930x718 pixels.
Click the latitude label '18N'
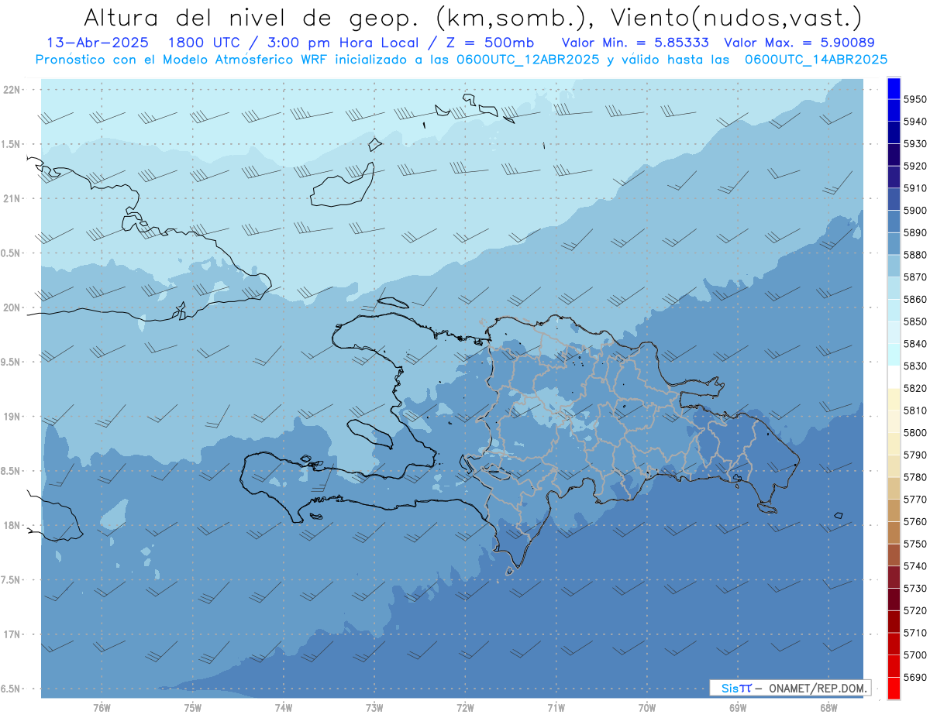tap(12, 525)
